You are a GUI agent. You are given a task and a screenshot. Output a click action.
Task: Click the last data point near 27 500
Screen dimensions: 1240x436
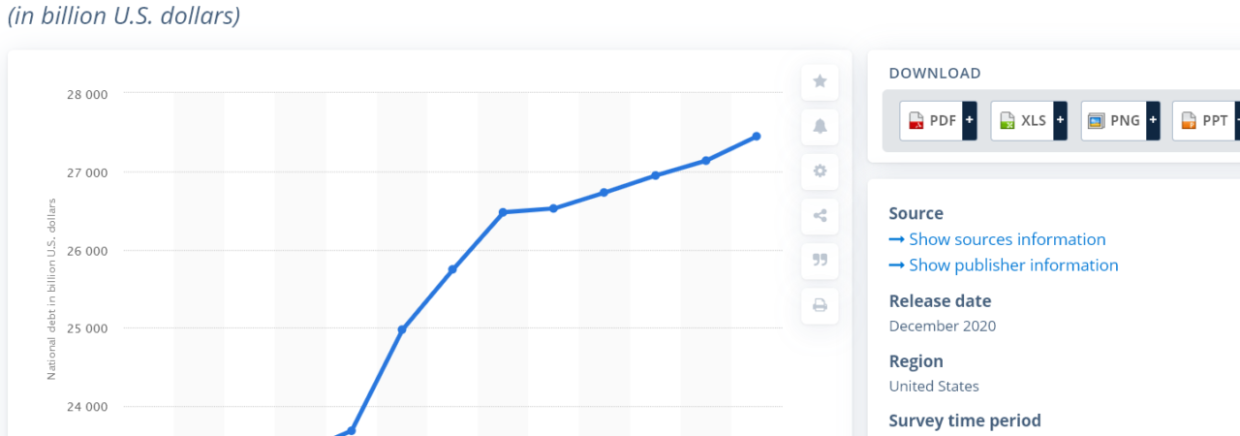pos(756,137)
